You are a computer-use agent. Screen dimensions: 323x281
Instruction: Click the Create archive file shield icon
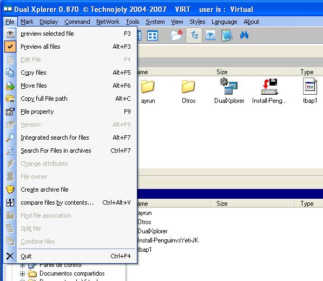(10, 189)
